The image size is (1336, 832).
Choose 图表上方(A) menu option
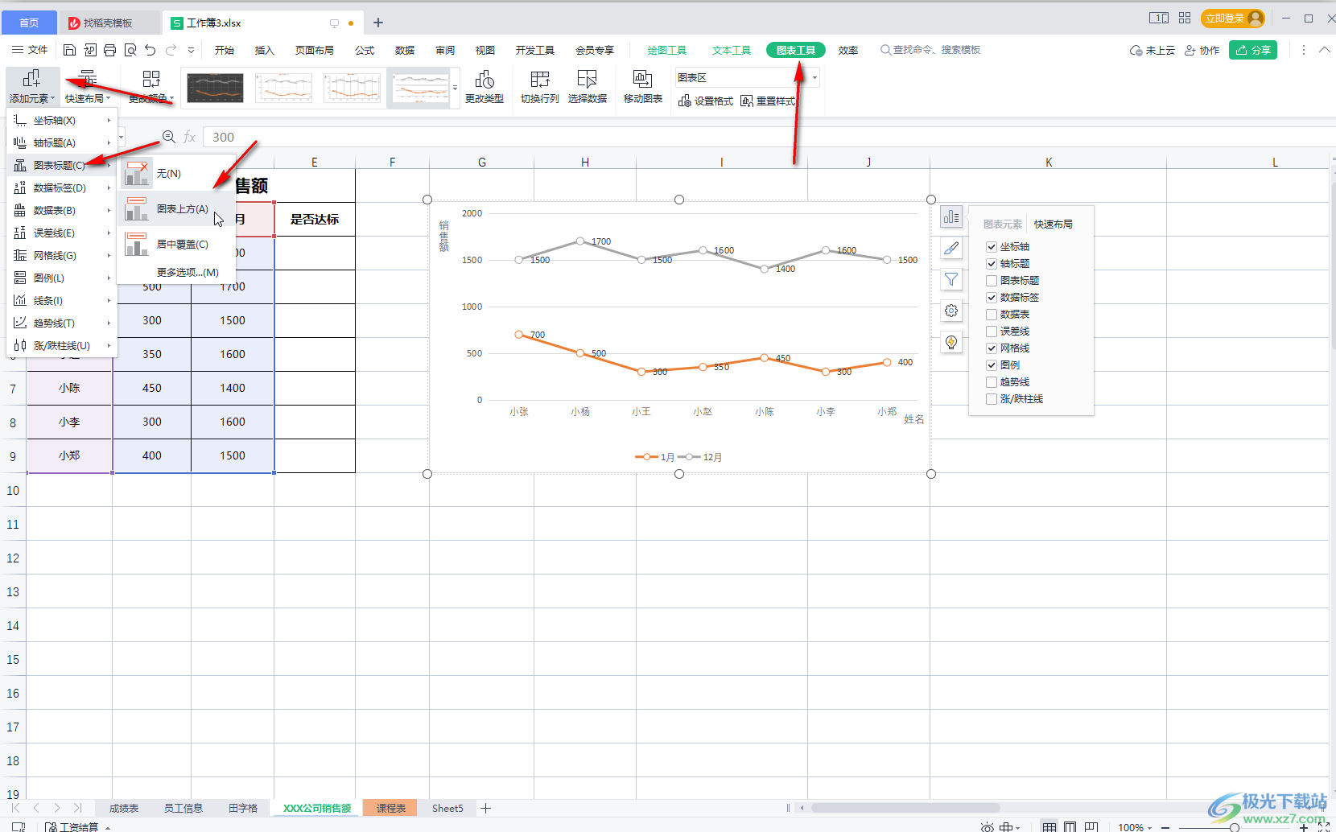click(176, 208)
